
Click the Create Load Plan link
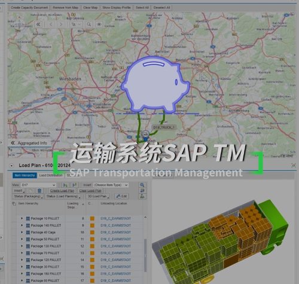click(x=62, y=191)
